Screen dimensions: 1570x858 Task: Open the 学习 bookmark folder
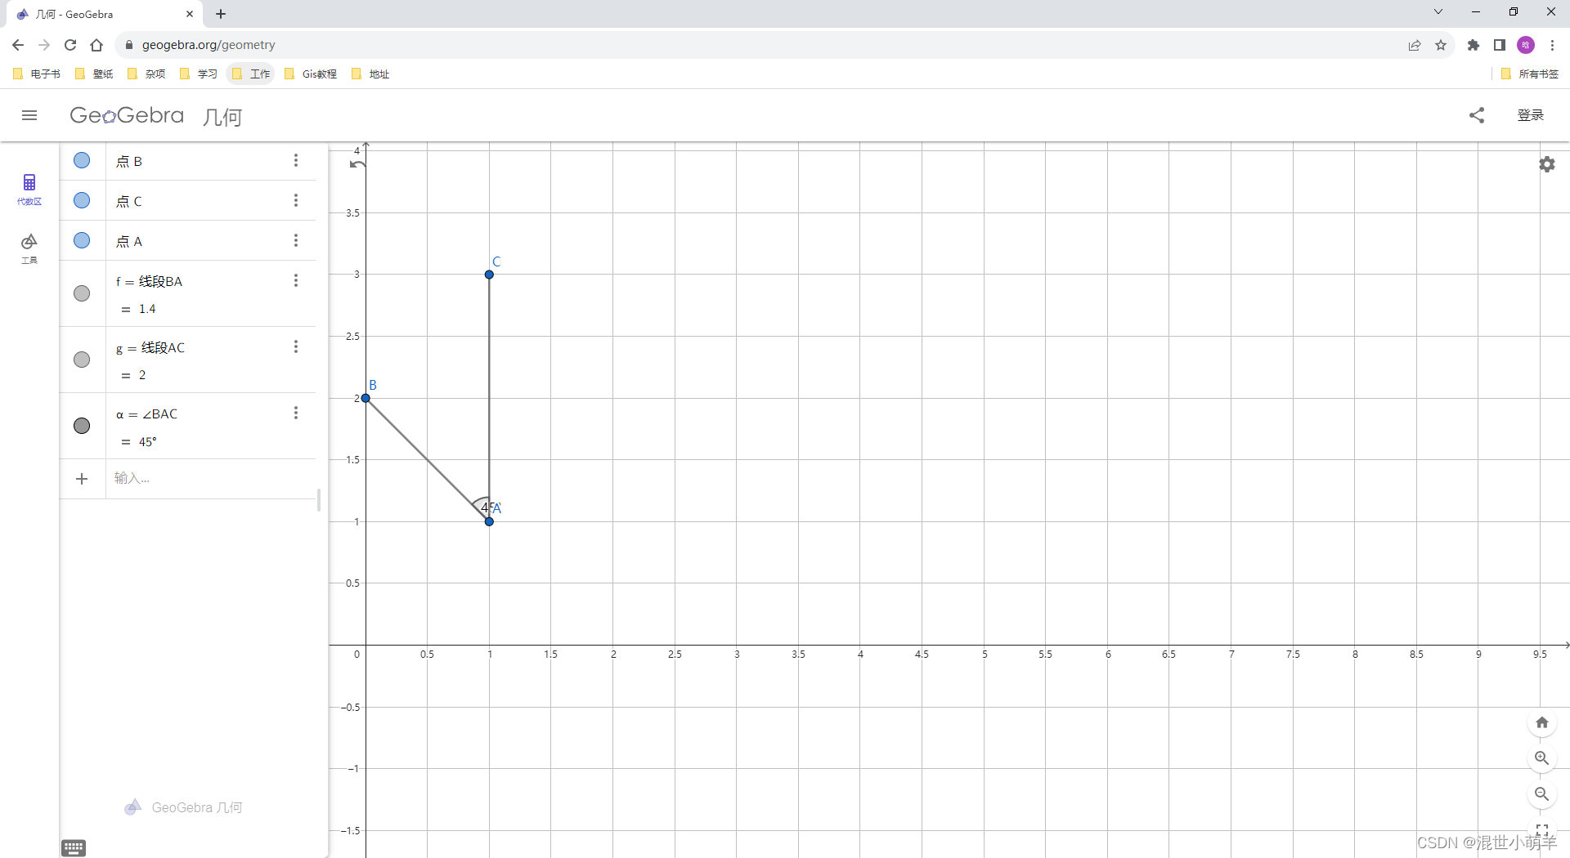pos(199,74)
